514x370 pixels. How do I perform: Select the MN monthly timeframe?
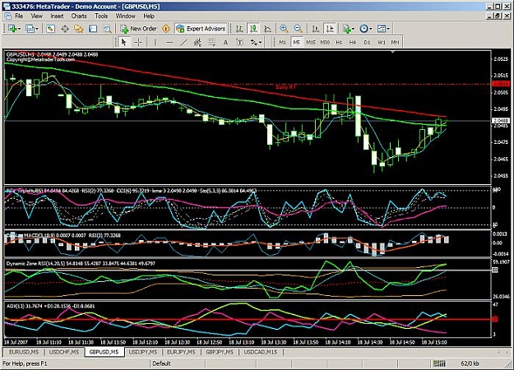[395, 42]
